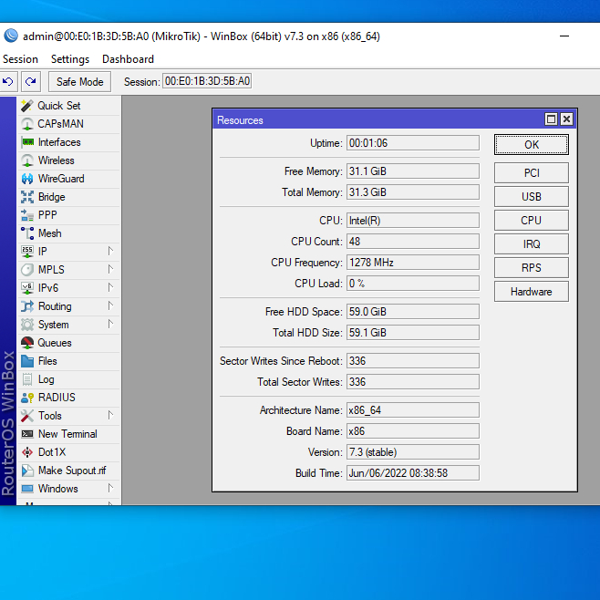600x600 pixels.
Task: Click the Free Memory field
Action: pos(413,171)
